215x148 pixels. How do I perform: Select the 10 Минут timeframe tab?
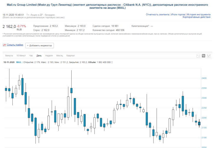coord(21,56)
